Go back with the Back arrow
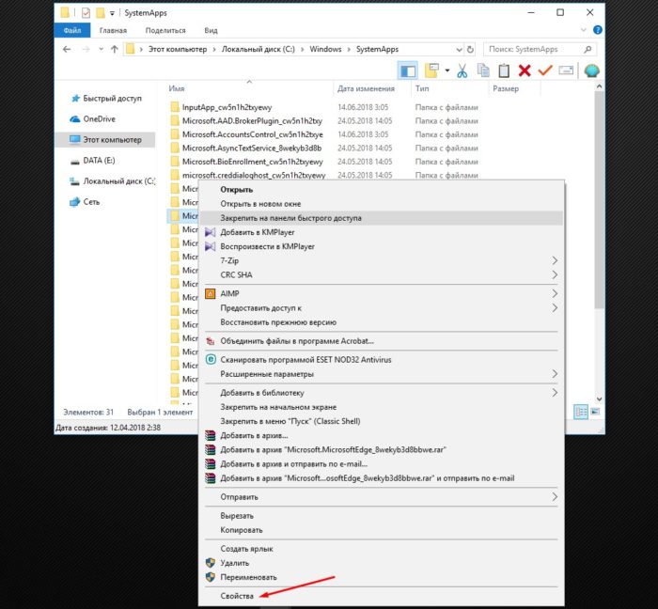Viewport: 658px width, 609px height. 67,50
